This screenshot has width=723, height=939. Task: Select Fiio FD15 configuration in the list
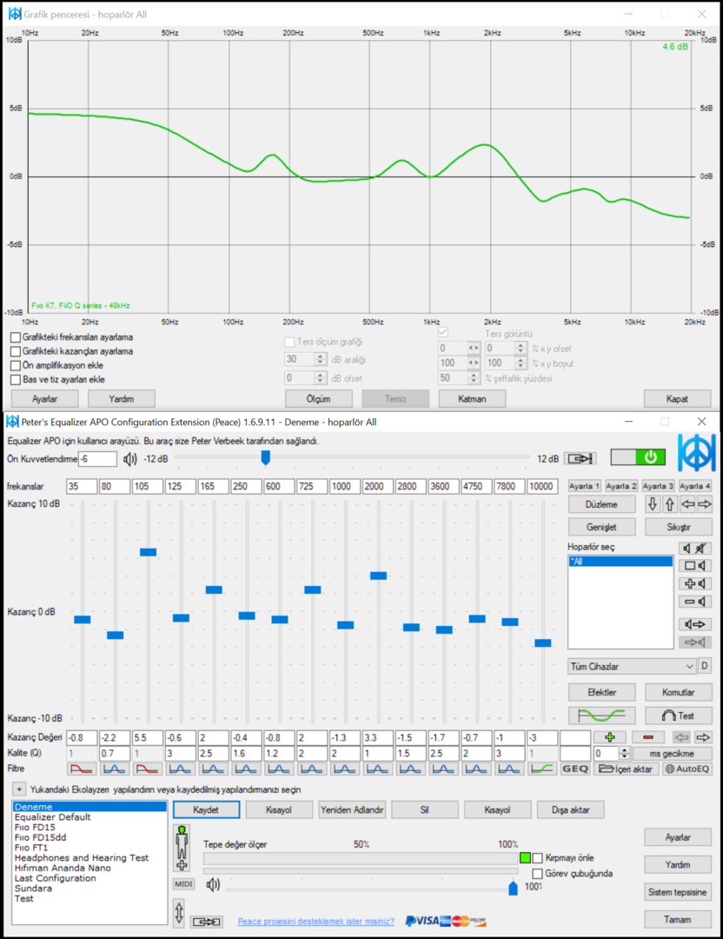click(x=35, y=827)
